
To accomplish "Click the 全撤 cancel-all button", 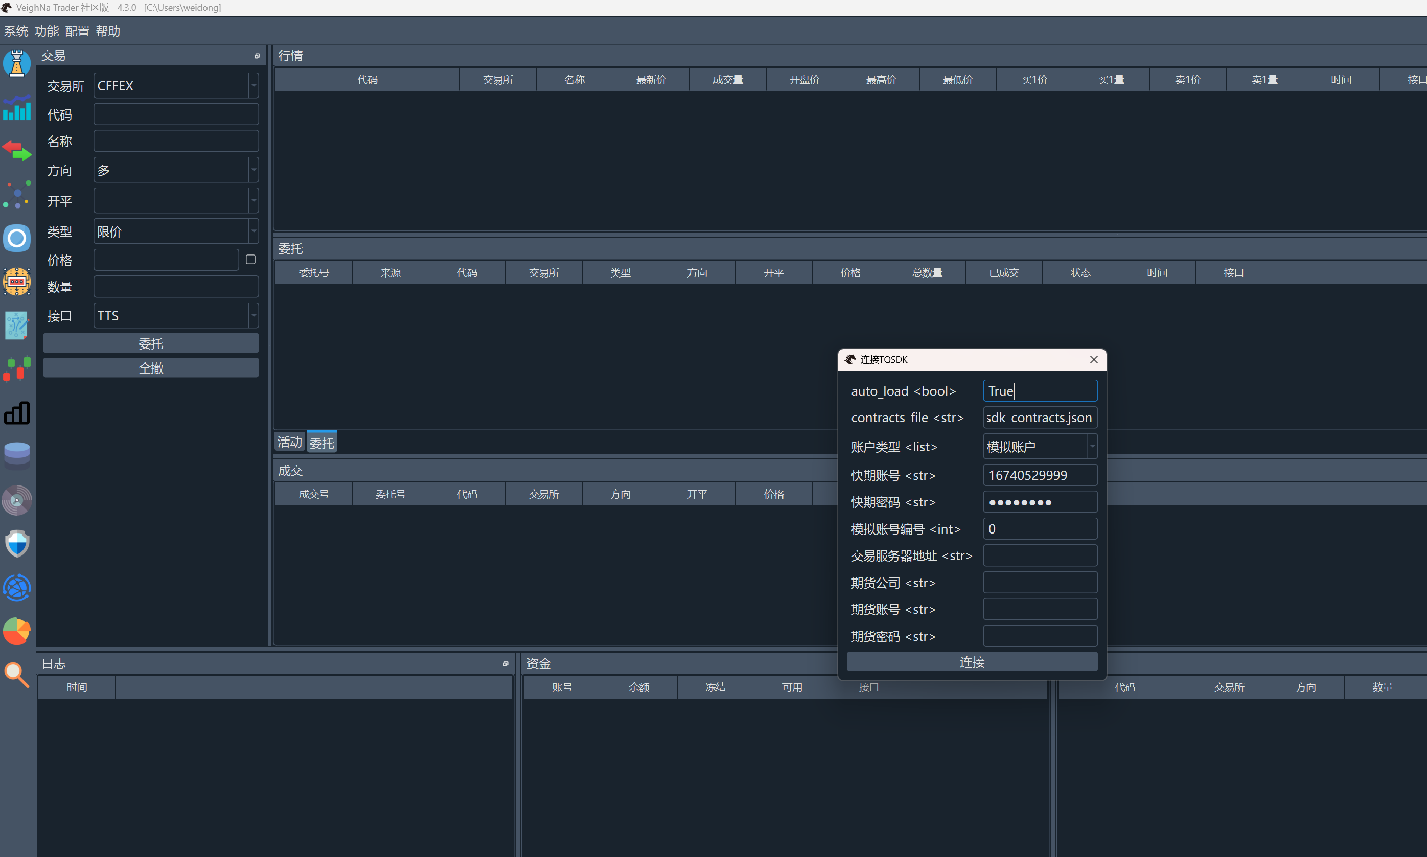I will click(x=151, y=368).
